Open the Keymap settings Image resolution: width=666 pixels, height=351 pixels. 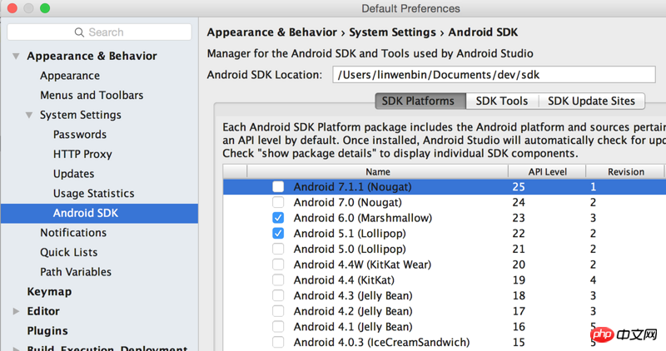coord(49,292)
